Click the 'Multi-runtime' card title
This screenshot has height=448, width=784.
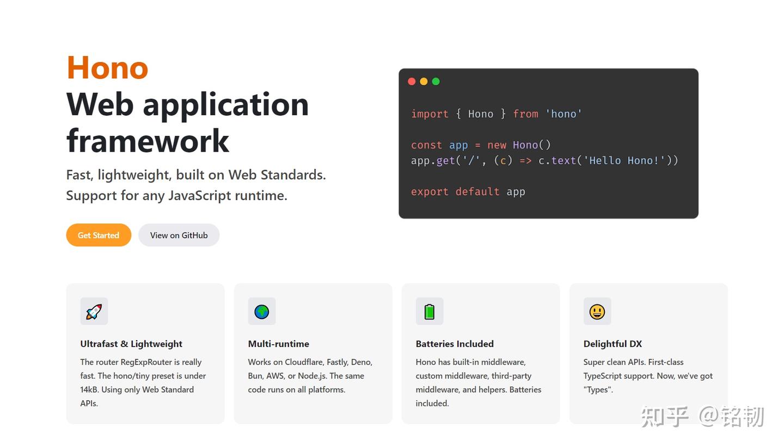[278, 344]
